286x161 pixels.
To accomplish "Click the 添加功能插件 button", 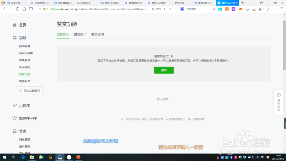I will tap(30, 91).
